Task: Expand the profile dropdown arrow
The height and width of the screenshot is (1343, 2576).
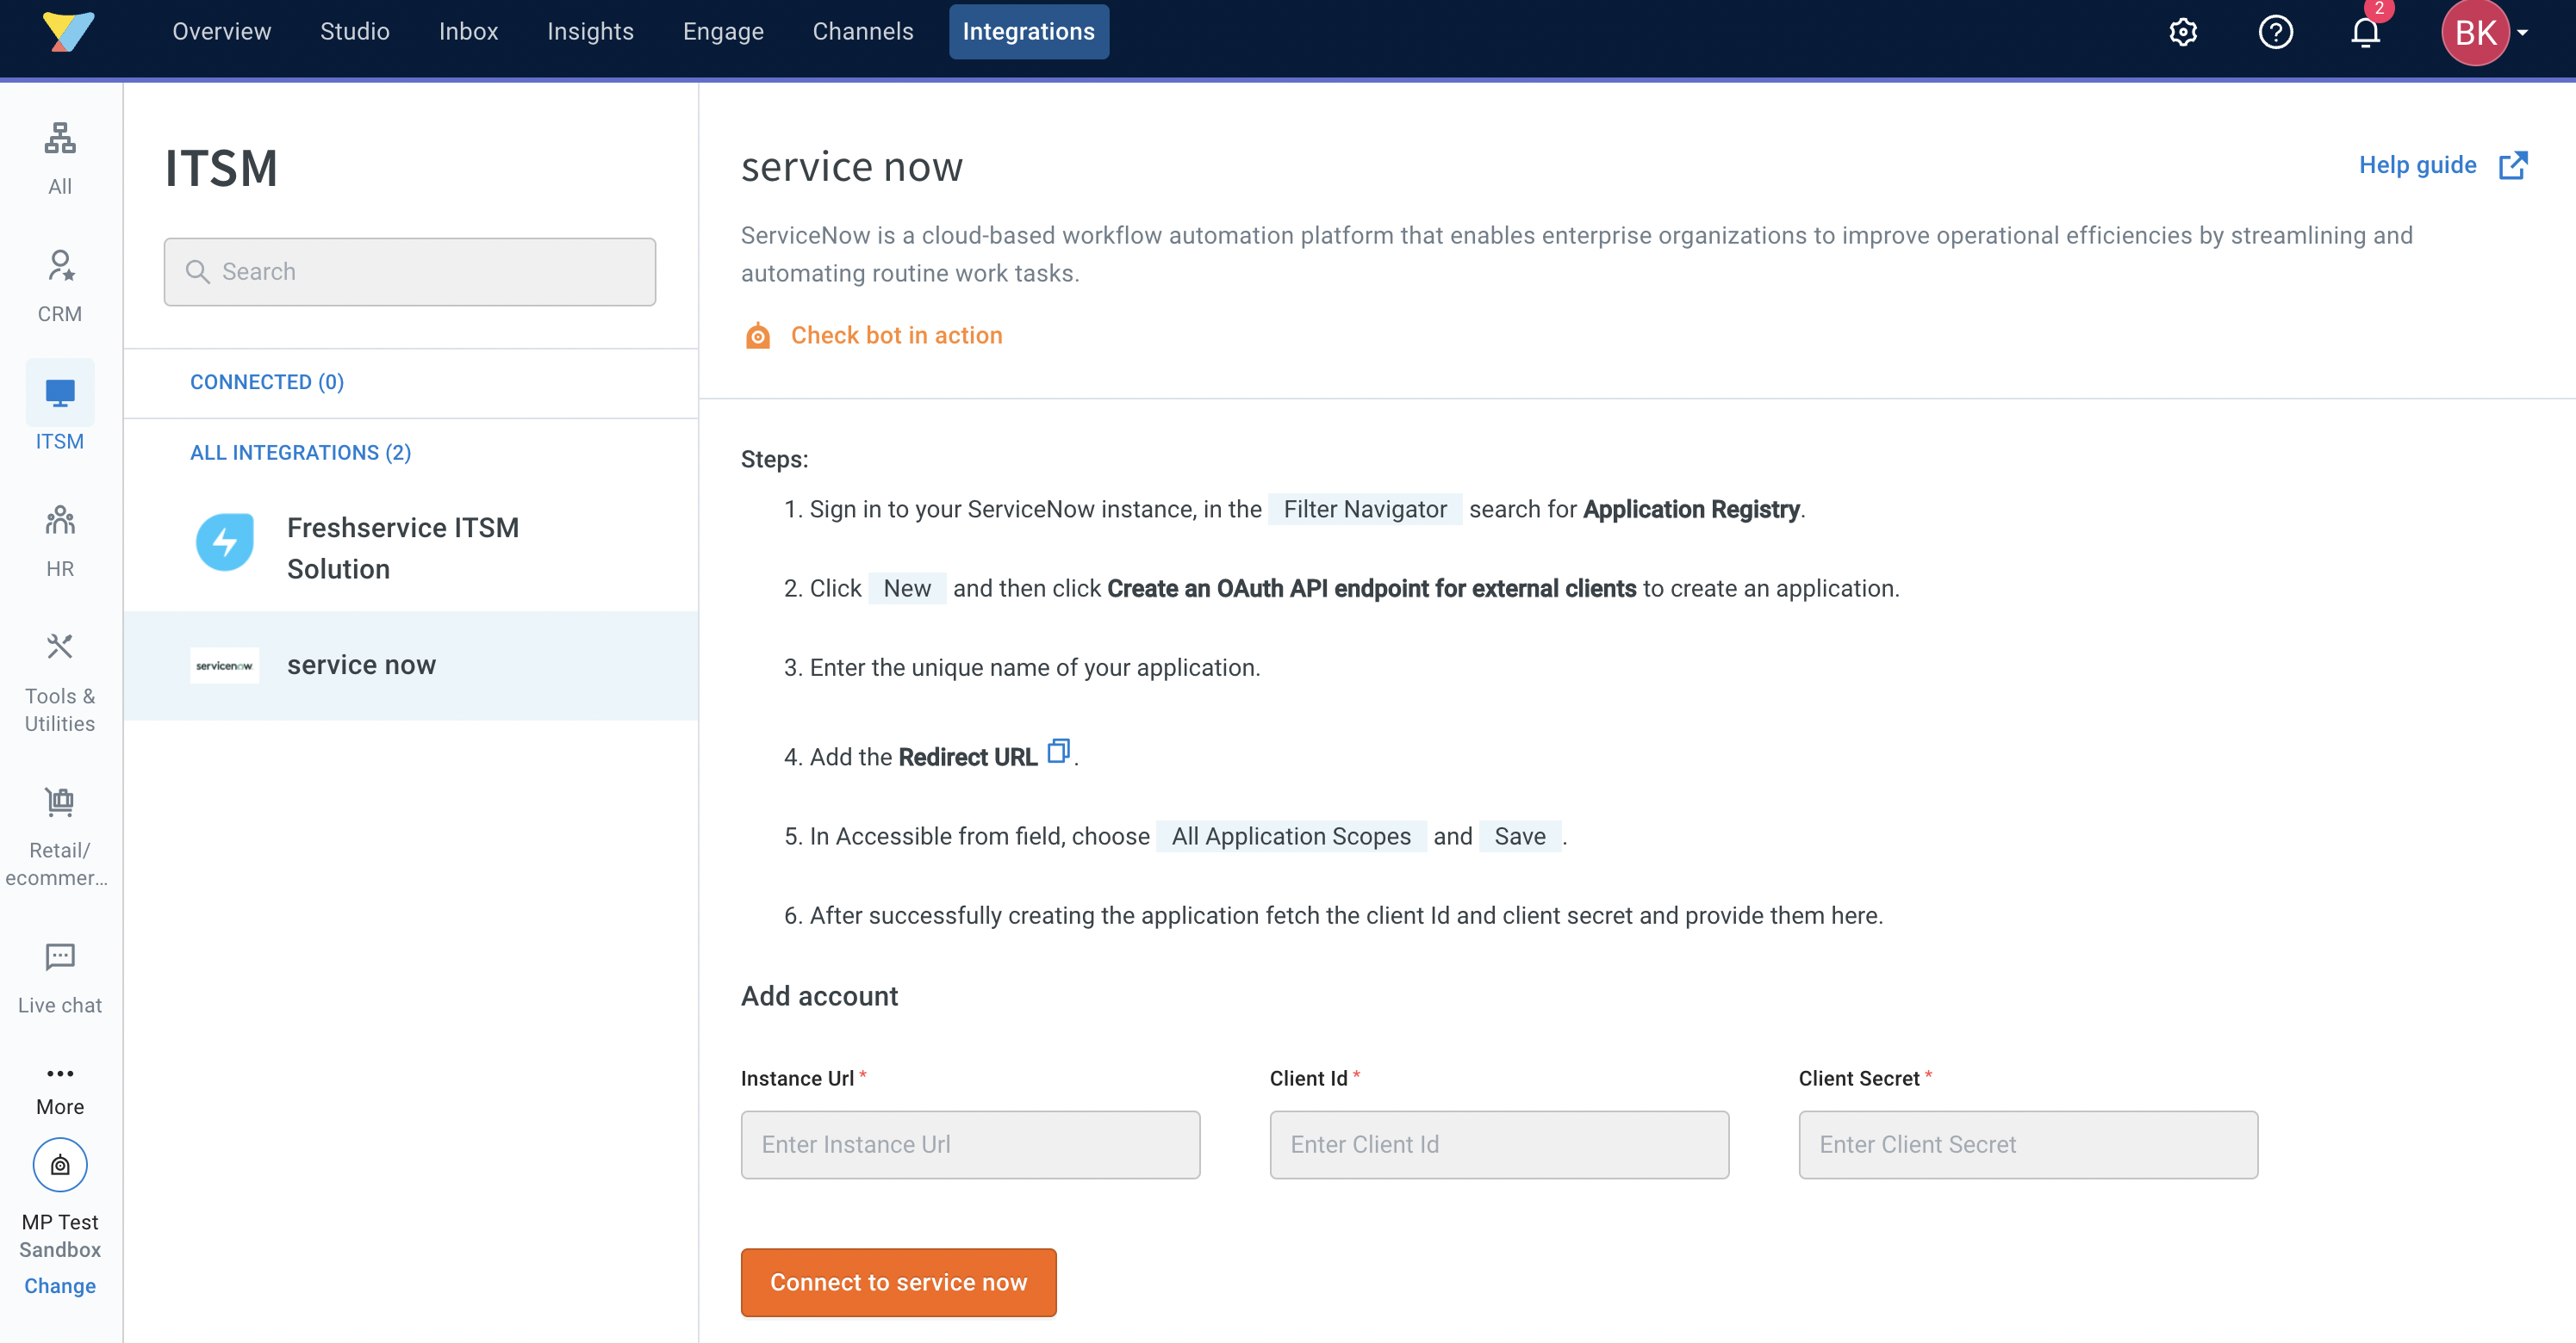Action: point(2523,32)
